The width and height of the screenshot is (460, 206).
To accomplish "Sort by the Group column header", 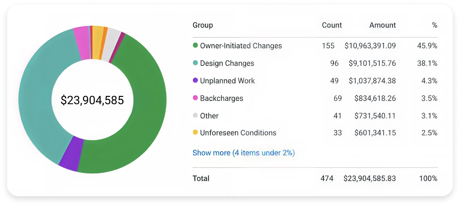I will coord(203,25).
